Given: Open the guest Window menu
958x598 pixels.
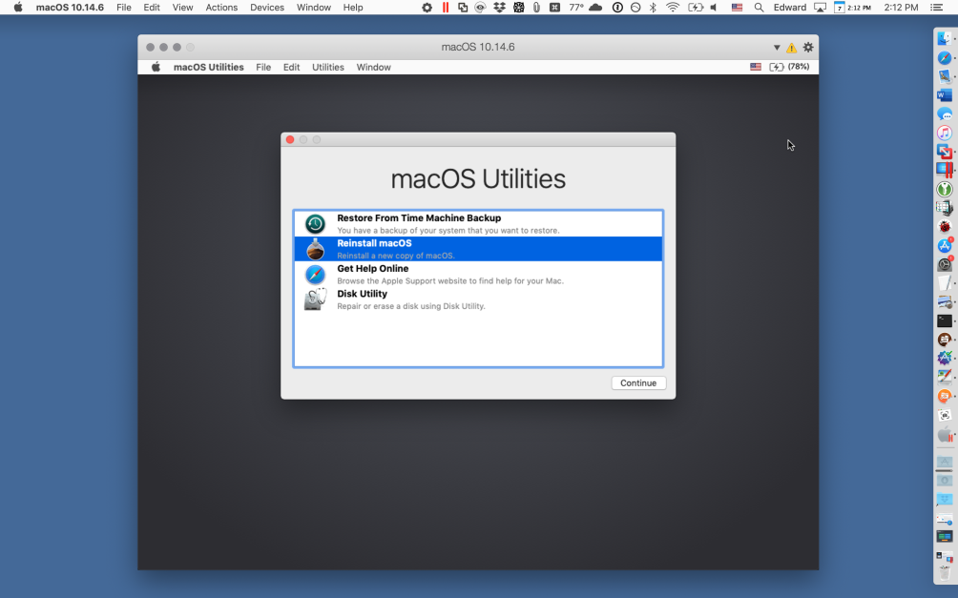Looking at the screenshot, I should [373, 67].
